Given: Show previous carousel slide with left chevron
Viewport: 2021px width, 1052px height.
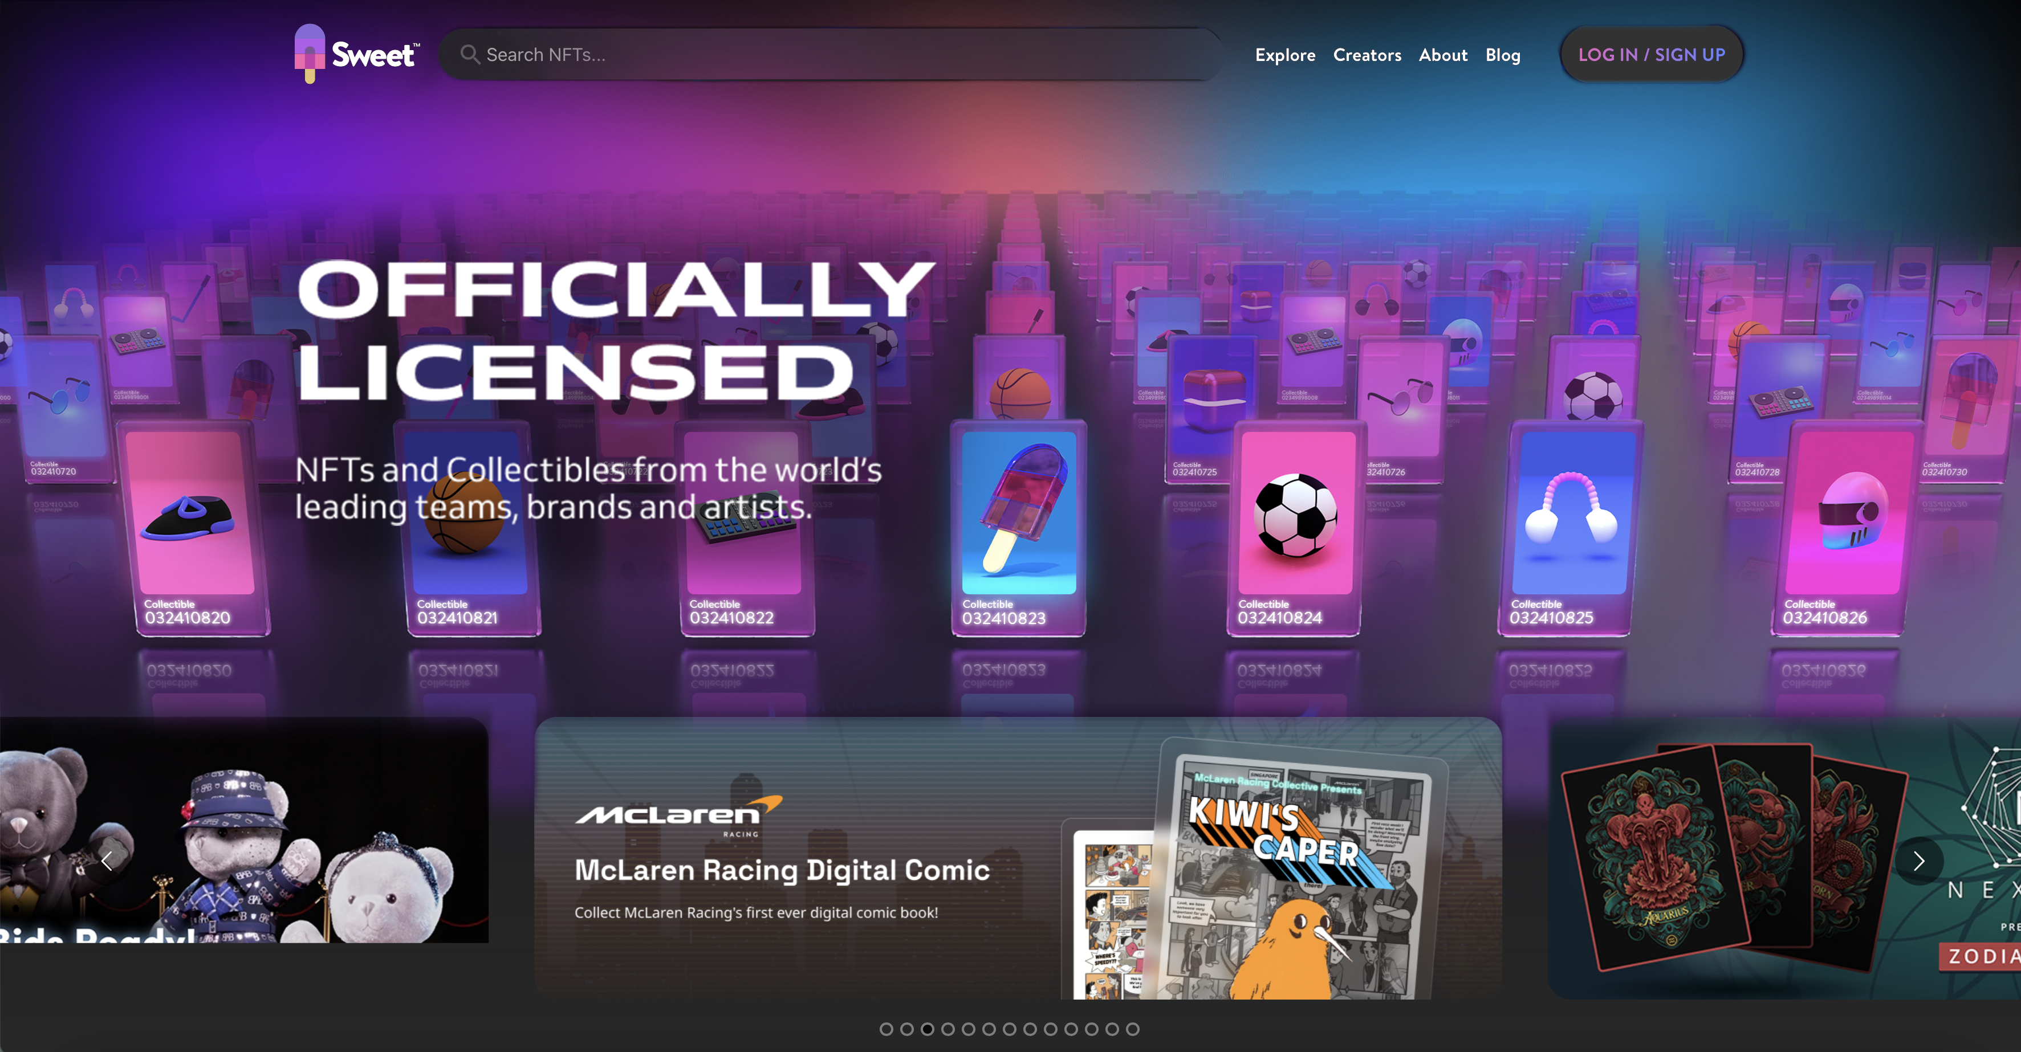Looking at the screenshot, I should [107, 861].
